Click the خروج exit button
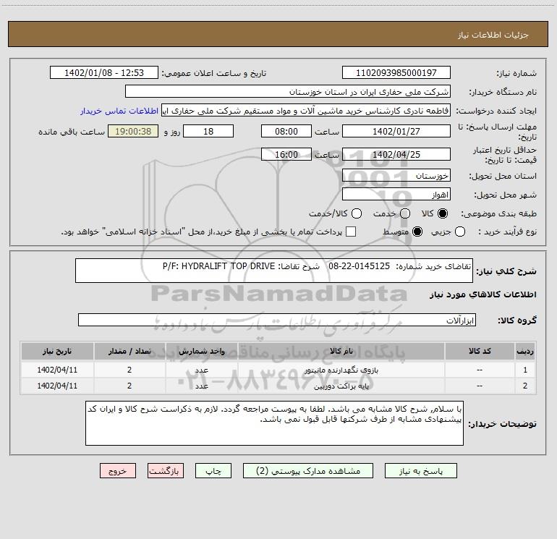 pyautogui.click(x=118, y=471)
